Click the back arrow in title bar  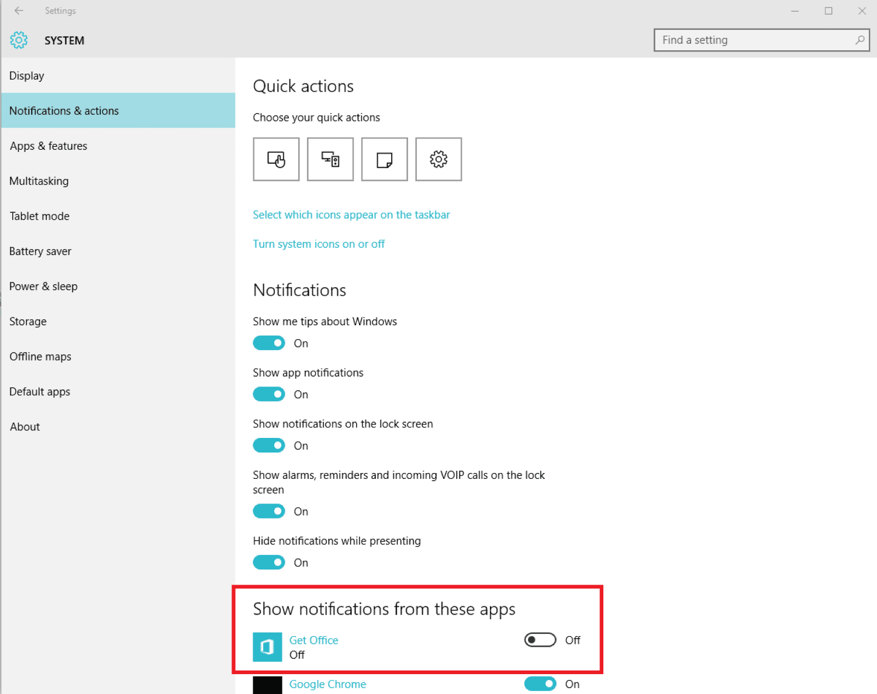tap(19, 11)
